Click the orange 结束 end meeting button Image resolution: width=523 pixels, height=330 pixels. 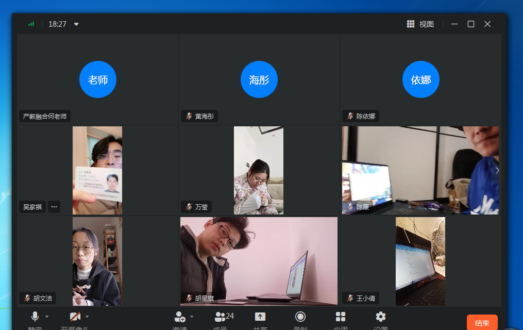(482, 323)
